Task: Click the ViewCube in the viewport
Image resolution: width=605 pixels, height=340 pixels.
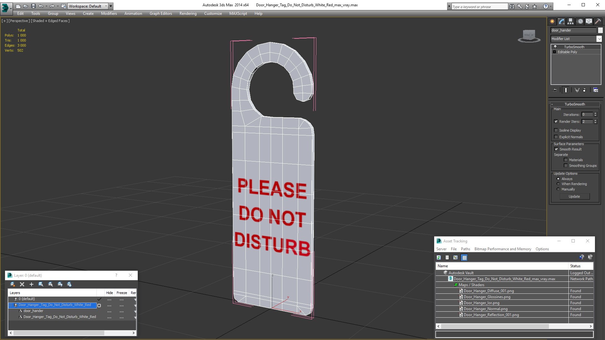Action: pyautogui.click(x=529, y=36)
